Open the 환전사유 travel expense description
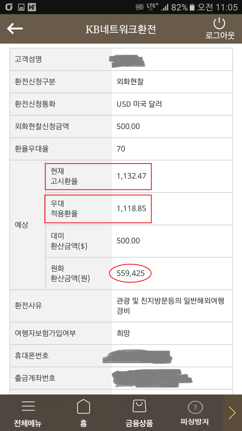 pyautogui.click(x=169, y=305)
